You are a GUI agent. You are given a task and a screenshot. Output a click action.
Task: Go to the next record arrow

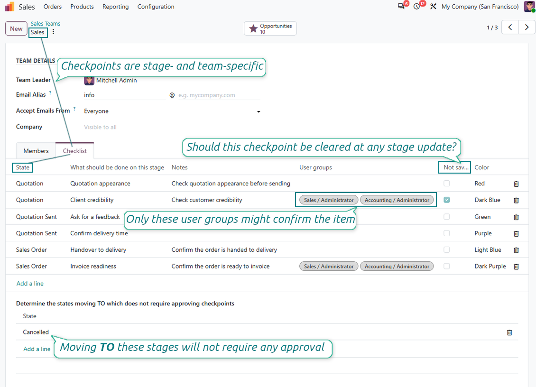pos(527,28)
